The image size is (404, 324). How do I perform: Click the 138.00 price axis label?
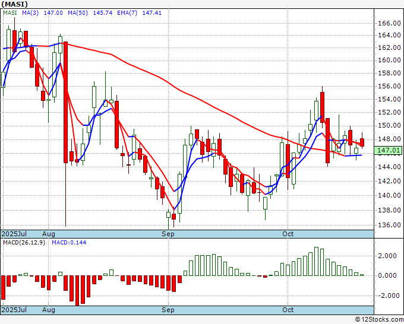tap(389, 210)
